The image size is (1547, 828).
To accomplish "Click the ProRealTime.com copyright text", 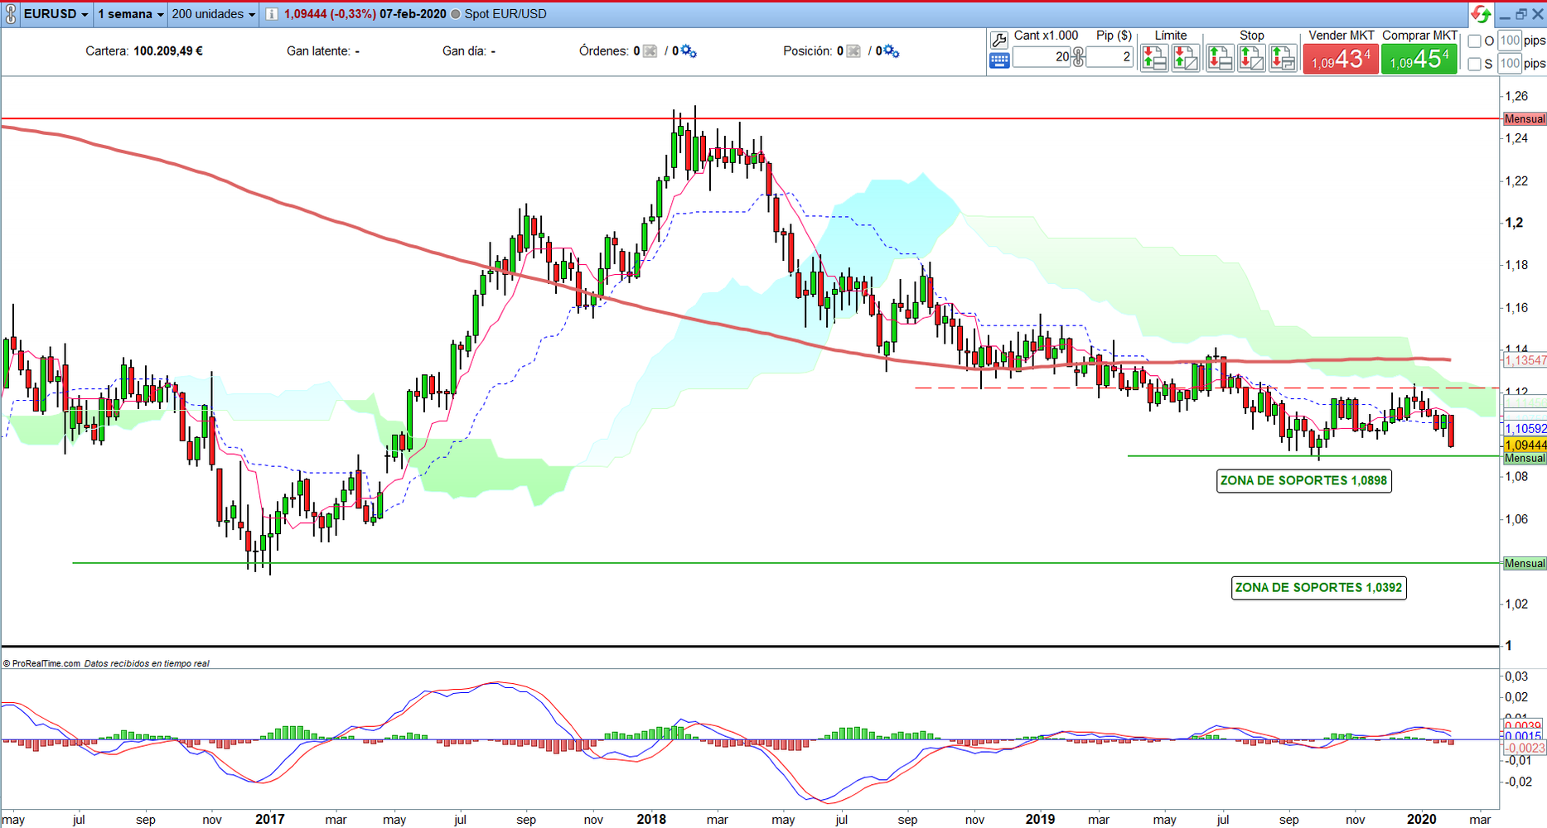I will 41,663.
